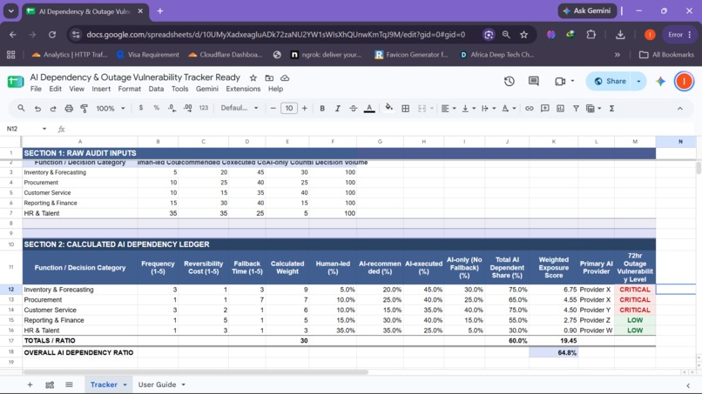Screen dimensions: 702x394
Task: Open the borders tool
Action: pos(406,108)
